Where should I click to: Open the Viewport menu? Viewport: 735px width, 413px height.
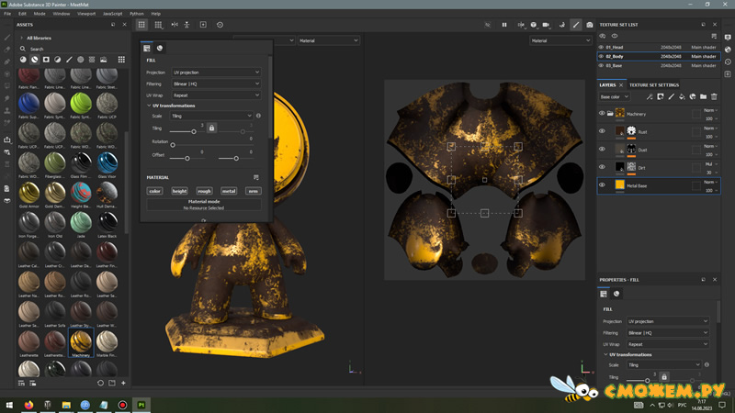(x=86, y=14)
